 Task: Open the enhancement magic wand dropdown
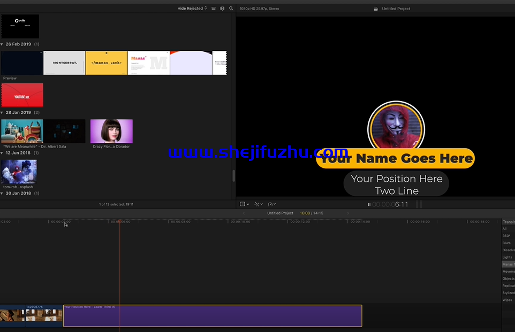click(x=259, y=204)
